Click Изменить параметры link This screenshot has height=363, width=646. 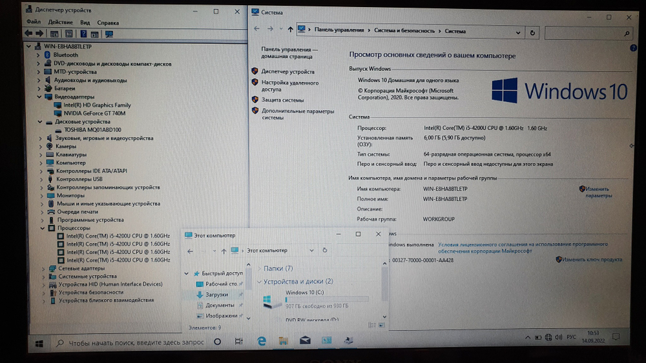click(599, 192)
